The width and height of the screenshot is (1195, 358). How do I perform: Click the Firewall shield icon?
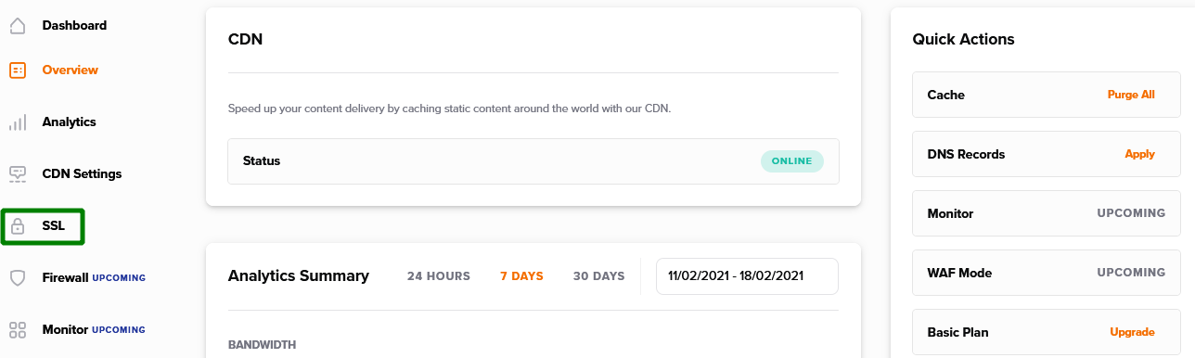click(17, 278)
